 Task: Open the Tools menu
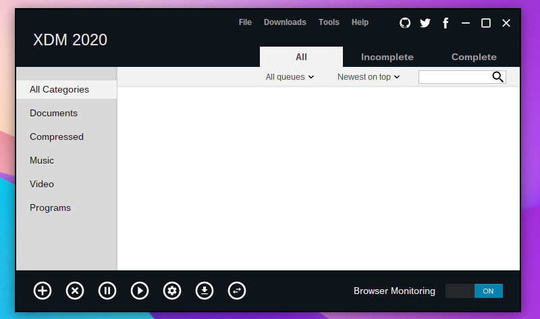(x=329, y=22)
